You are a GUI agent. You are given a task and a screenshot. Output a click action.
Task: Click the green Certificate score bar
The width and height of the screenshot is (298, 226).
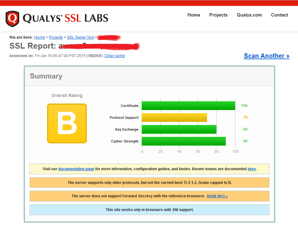(x=188, y=106)
